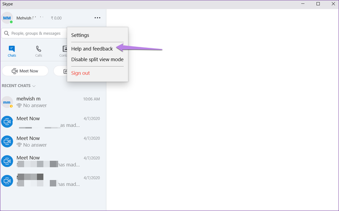
Task: Open the three-dots More menu
Action: [x=97, y=18]
